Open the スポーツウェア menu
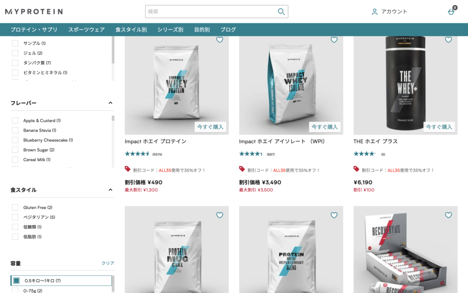 pos(86,30)
